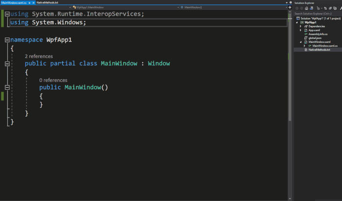Select global.json in Solution Explorer
Image resolution: width=342 pixels, height=201 pixels.
315,38
